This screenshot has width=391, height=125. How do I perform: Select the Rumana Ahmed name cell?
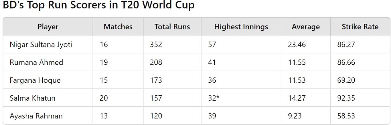tap(36, 62)
